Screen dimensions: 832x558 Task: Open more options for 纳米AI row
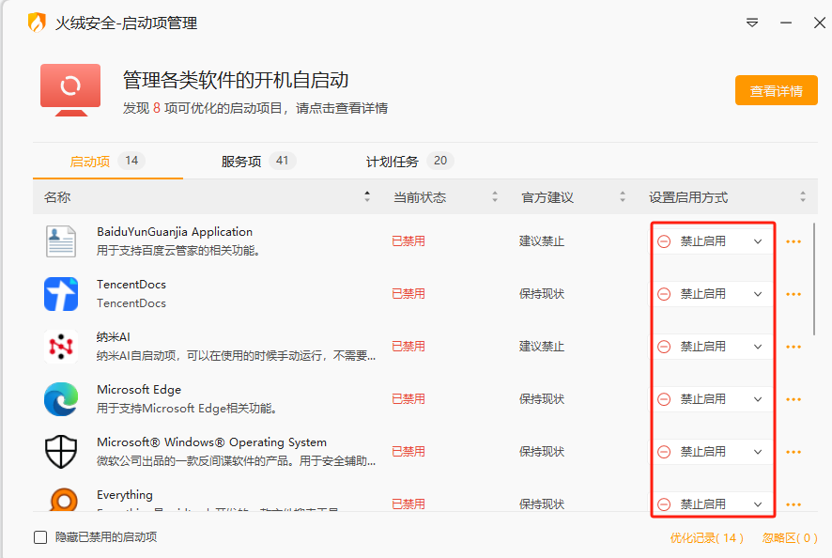pyautogui.click(x=793, y=347)
